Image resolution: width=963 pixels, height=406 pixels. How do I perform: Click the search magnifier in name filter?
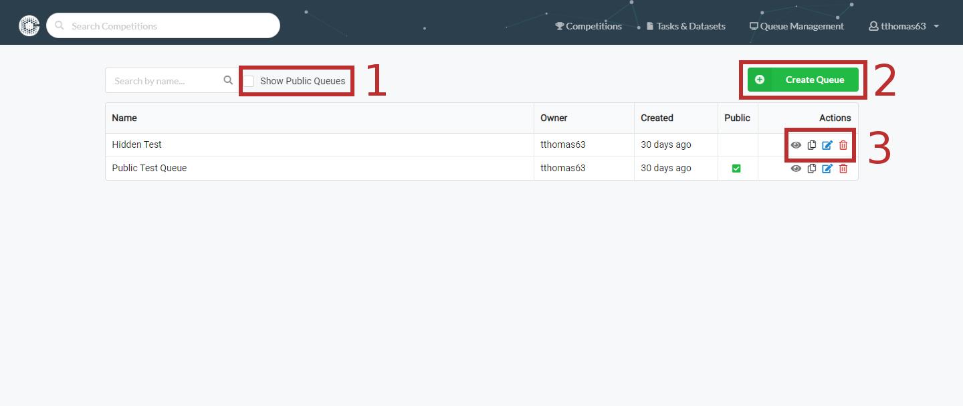(228, 80)
